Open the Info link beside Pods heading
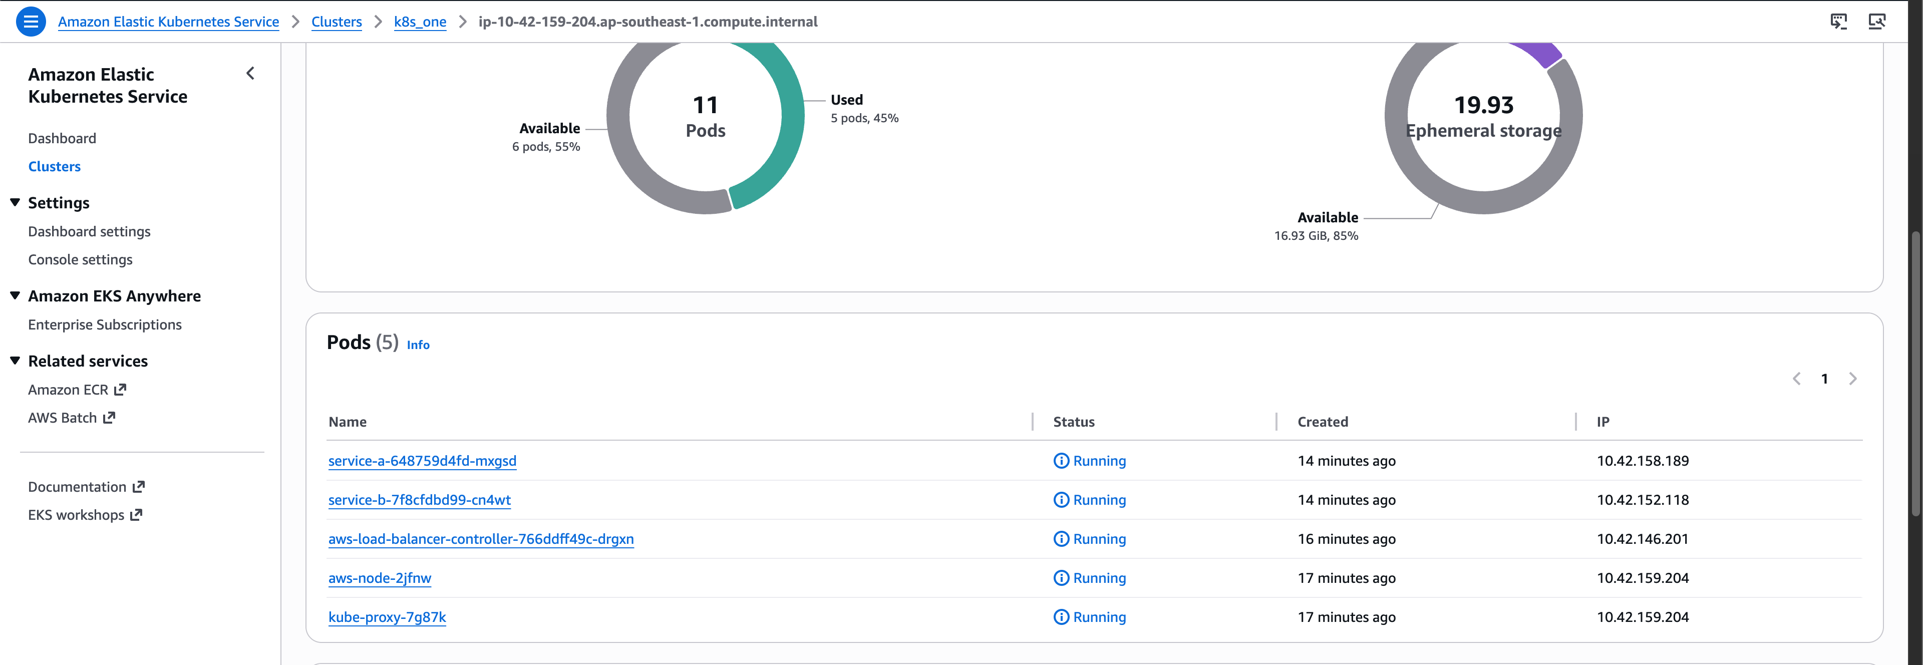Viewport: 1923px width, 665px height. [418, 345]
